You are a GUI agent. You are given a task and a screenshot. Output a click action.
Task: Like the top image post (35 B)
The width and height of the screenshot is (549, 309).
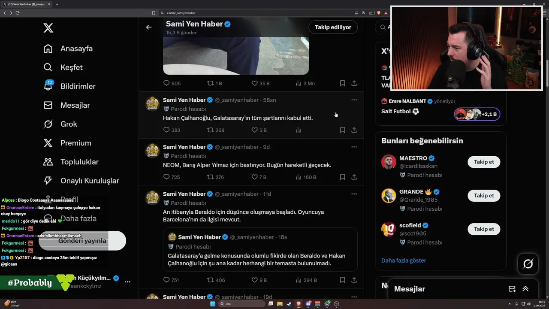[260, 83]
